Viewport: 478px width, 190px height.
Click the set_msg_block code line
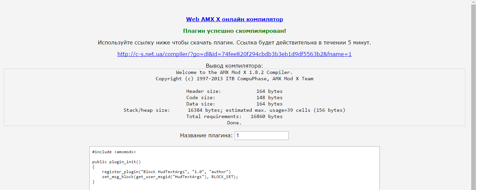(170, 177)
